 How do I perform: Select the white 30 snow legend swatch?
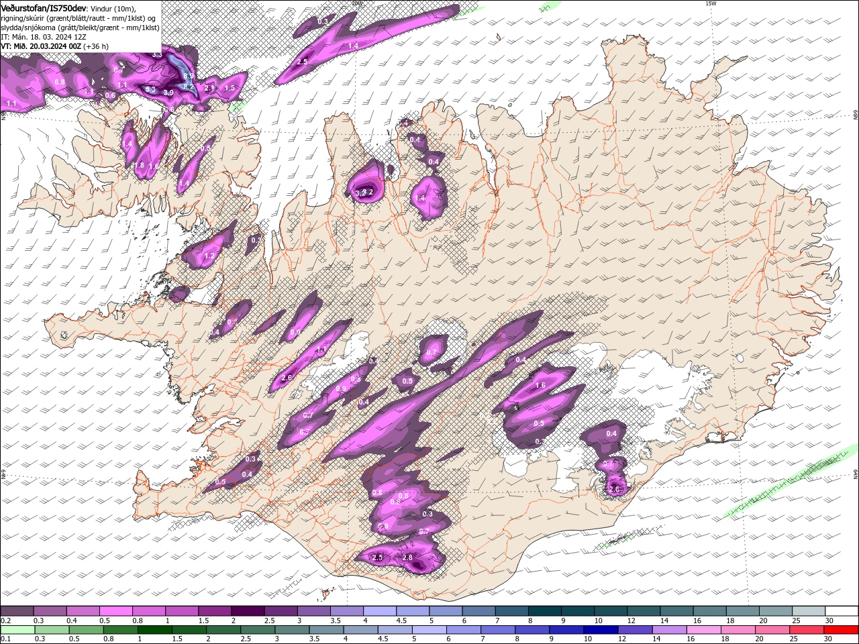click(x=842, y=611)
